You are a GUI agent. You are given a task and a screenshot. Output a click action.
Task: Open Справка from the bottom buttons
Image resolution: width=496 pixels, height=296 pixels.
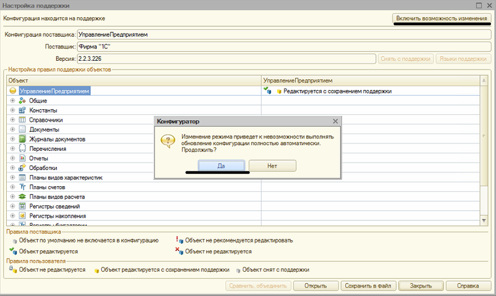[468, 286]
